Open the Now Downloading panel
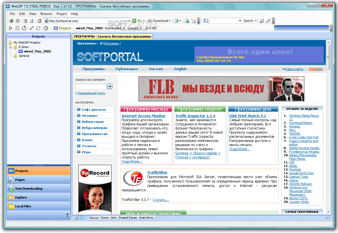 39,189
